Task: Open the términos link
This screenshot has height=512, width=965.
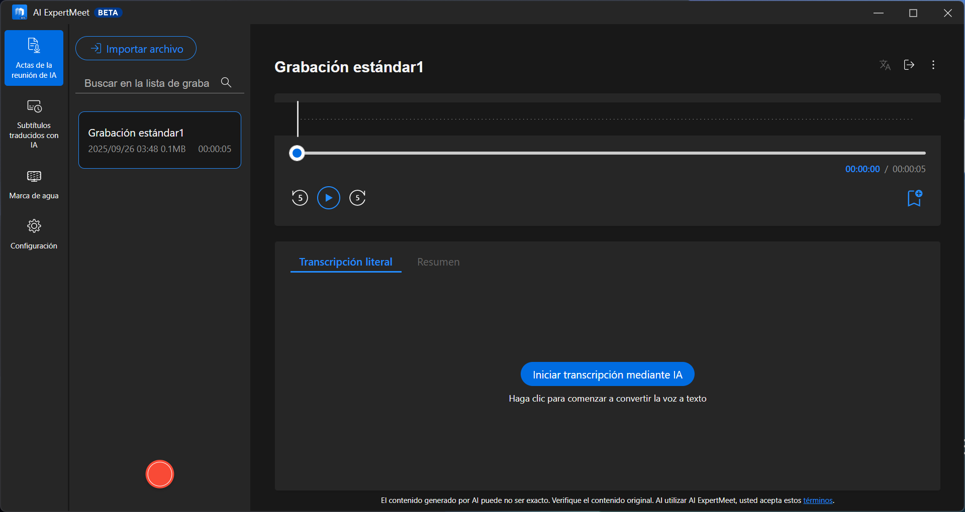Action: click(x=817, y=500)
